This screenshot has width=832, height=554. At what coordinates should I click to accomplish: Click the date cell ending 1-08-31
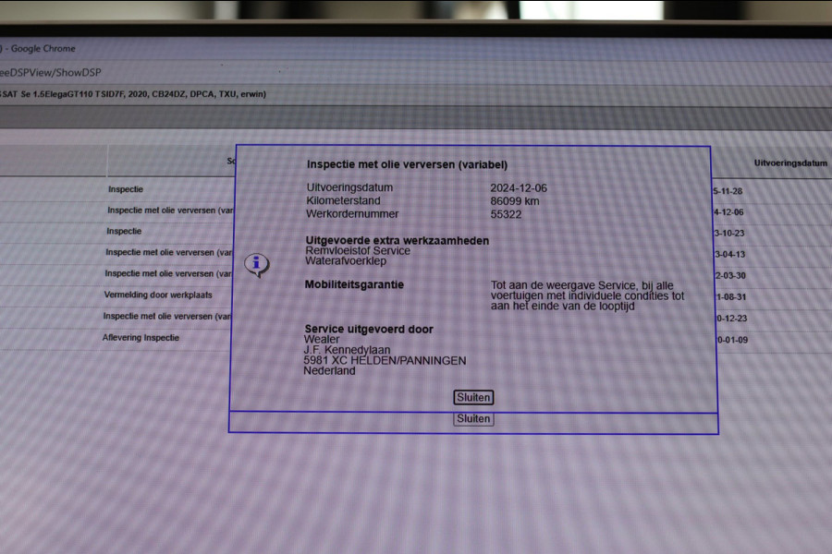click(x=731, y=297)
